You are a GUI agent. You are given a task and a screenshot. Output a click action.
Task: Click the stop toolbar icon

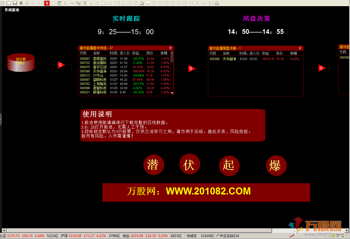pos(40,3)
